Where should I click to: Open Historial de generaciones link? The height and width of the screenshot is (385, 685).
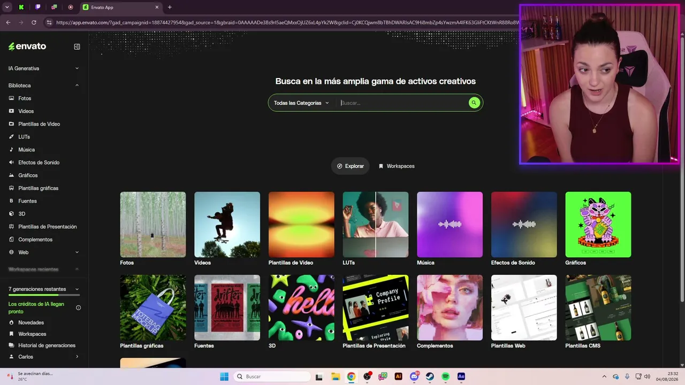[47, 345]
